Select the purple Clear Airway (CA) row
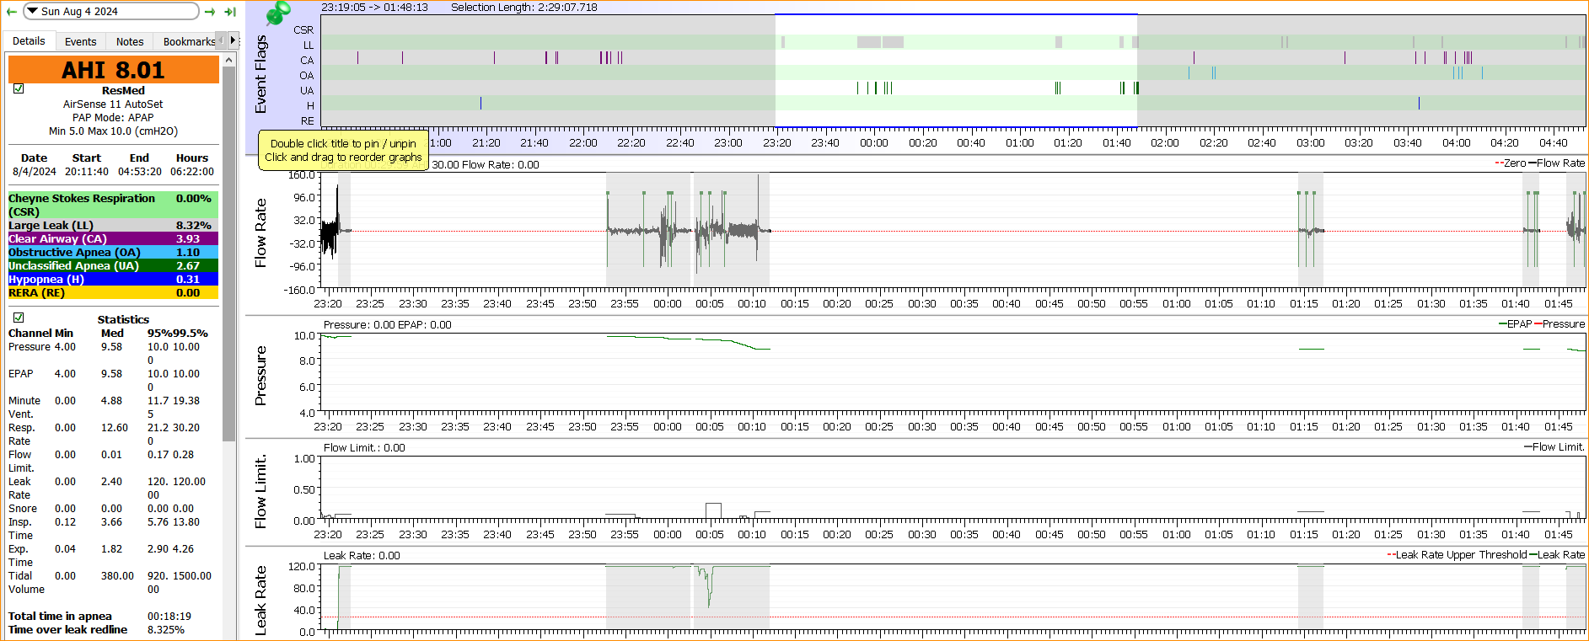Screen dimensions: 1589x641 (x=113, y=238)
